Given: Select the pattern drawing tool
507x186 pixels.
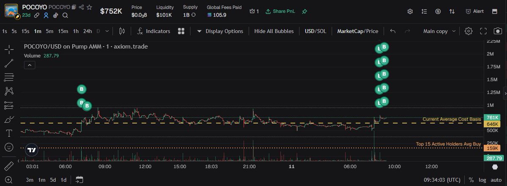Looking at the screenshot, I should click(9, 91).
